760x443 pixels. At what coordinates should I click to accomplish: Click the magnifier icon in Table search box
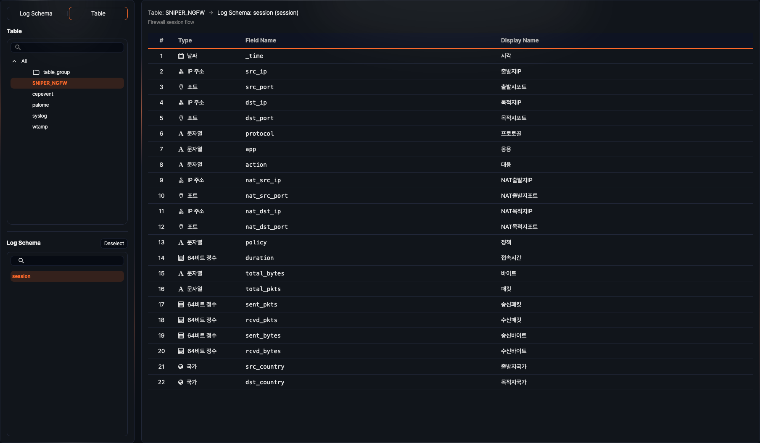point(18,47)
